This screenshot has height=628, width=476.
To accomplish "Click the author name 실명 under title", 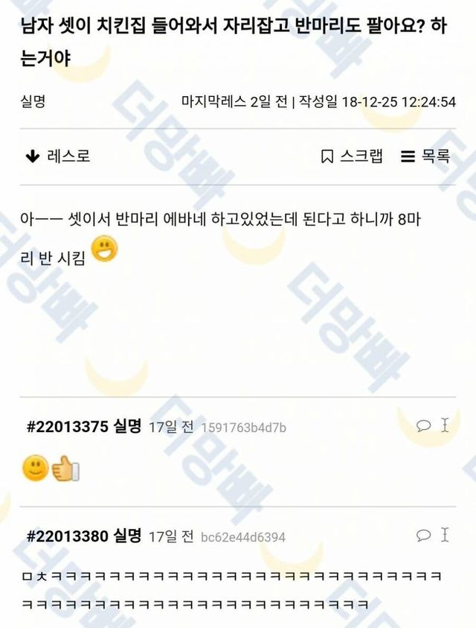I will click(x=33, y=101).
